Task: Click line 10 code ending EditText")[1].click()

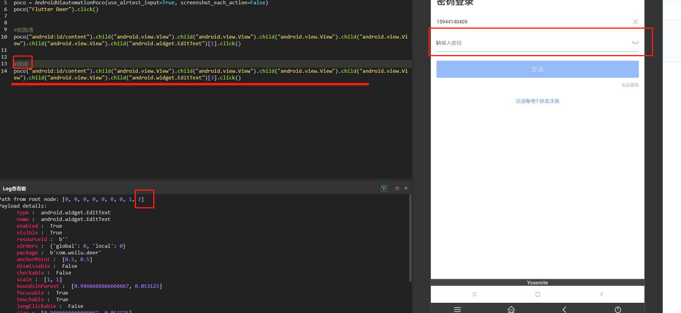Action: click(x=211, y=40)
